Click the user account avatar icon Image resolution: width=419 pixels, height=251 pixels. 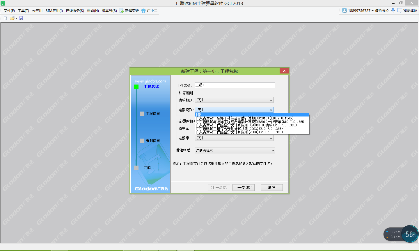[x=345, y=10]
